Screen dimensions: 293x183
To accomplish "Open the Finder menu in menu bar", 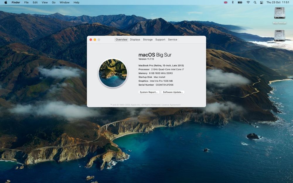I will click(16, 2).
